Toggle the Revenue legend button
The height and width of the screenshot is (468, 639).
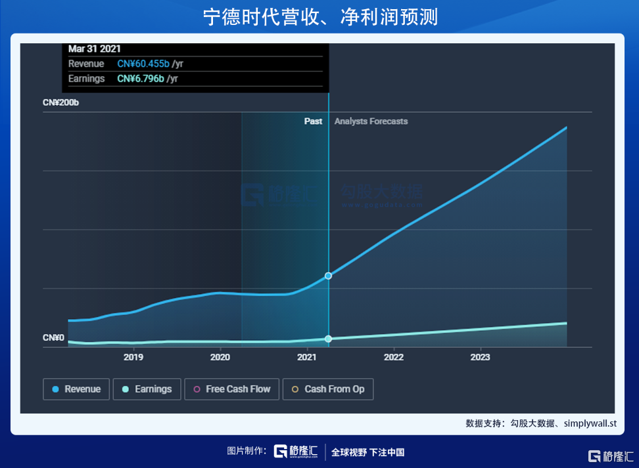click(76, 389)
